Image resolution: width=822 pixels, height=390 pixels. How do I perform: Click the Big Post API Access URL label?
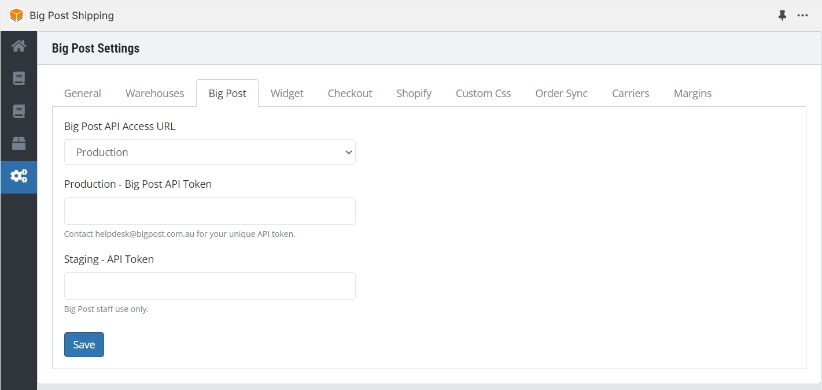coord(120,127)
